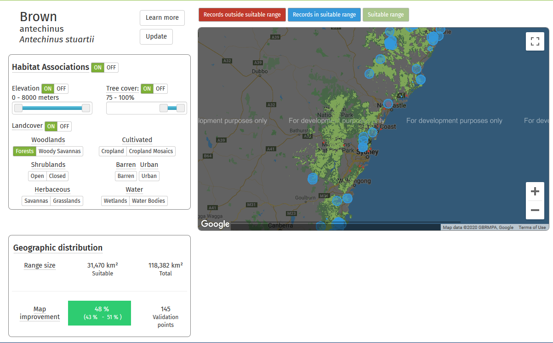Toggle Records in suitable range layer
The image size is (553, 343).
[324, 15]
